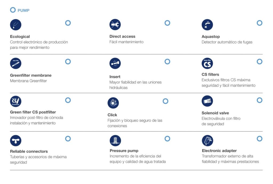Click the Electronic adapter title text
273x184 pixels.
click(219, 151)
